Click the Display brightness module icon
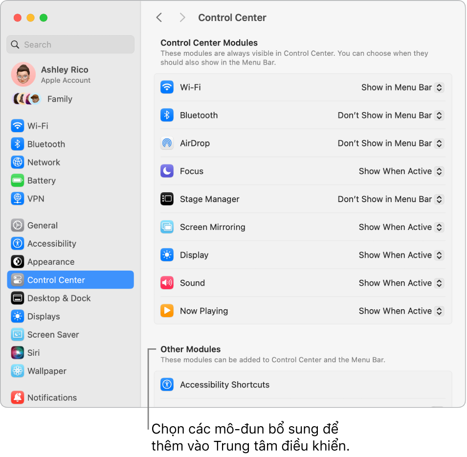467x457 pixels. click(x=167, y=255)
